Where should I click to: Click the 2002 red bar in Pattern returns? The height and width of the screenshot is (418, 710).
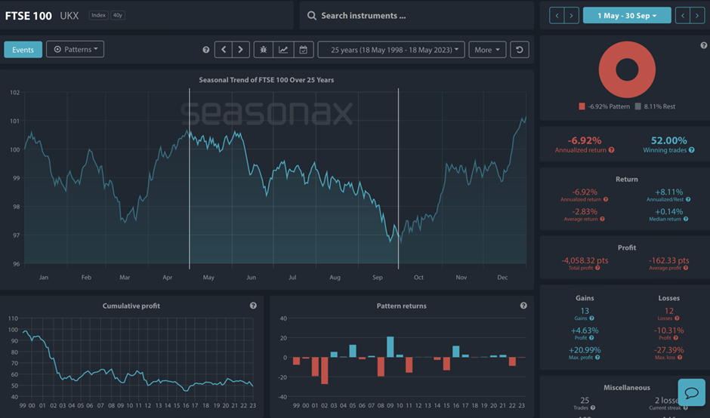tap(325, 370)
